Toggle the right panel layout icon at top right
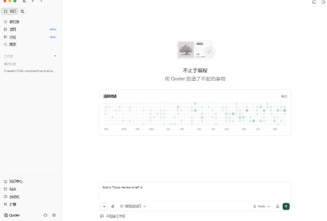The image size is (327, 221). [323, 2]
